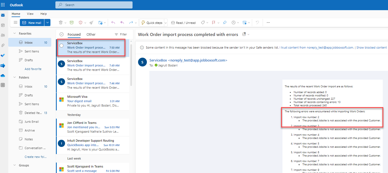Click into the Search box
This screenshot has height=173, width=388.
(94, 5)
